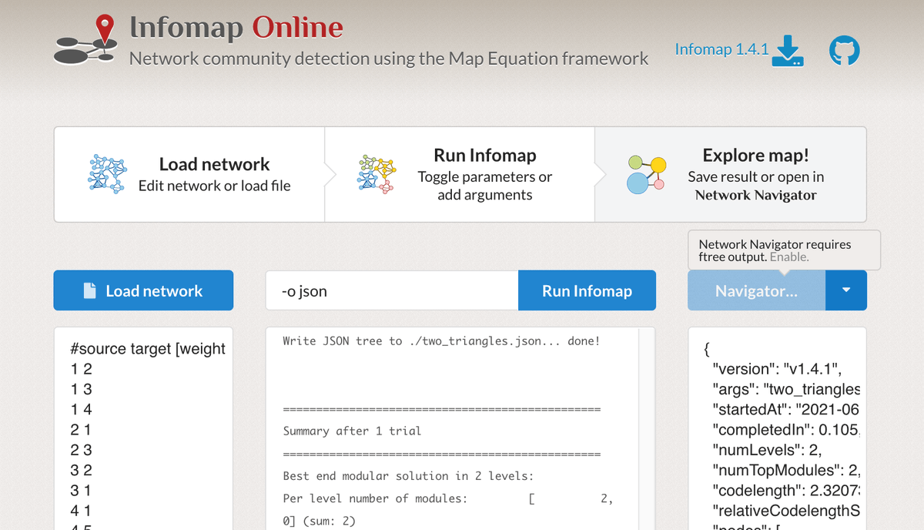The width and height of the screenshot is (924, 530).
Task: Click the "numLevels": 2 JSON line
Action: [767, 449]
